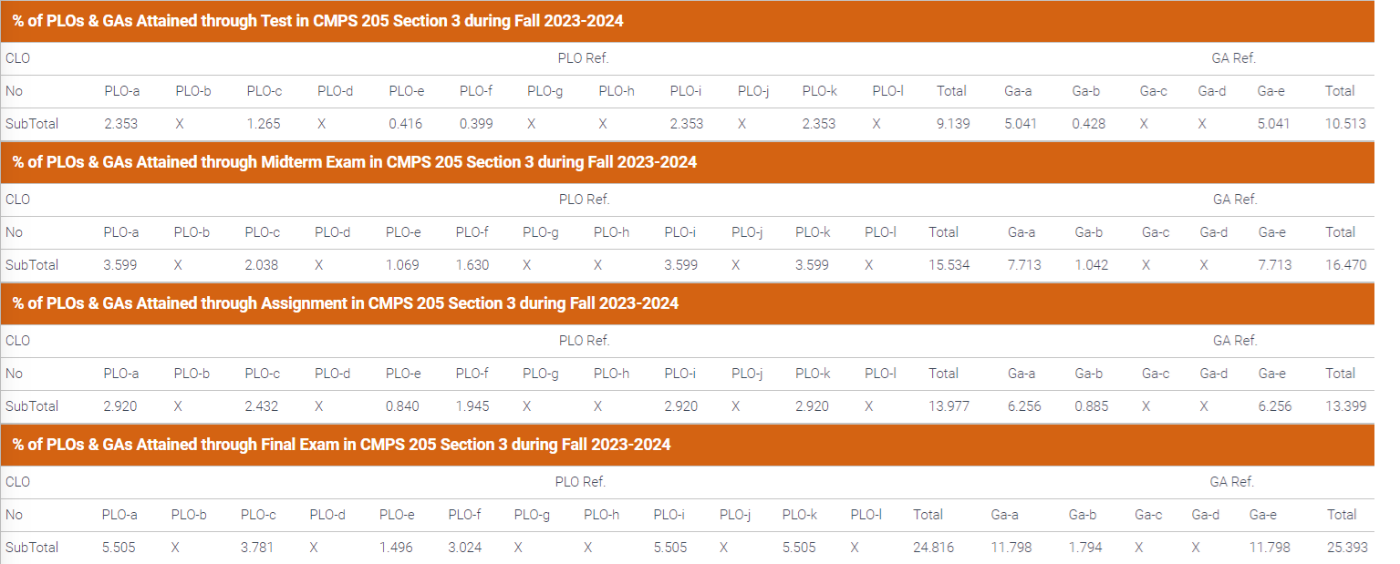The width and height of the screenshot is (1400, 564).
Task: Click the Assignment section orange header
Action: pos(346,303)
